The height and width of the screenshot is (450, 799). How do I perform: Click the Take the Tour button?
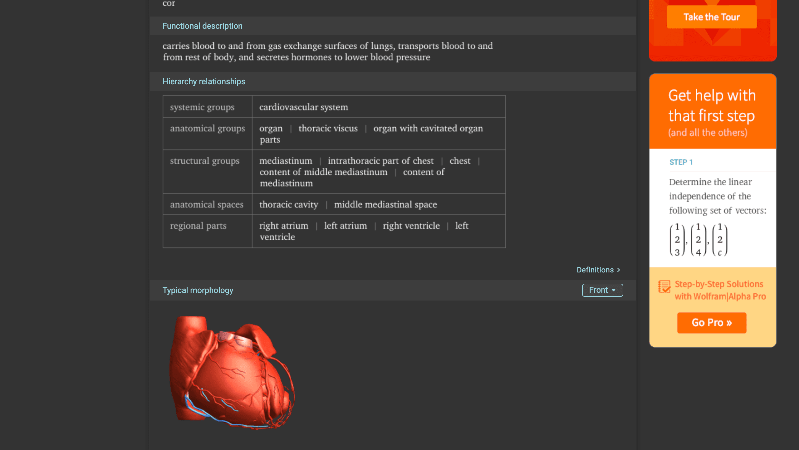tap(711, 17)
